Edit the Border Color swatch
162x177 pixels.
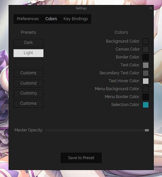[146, 57]
